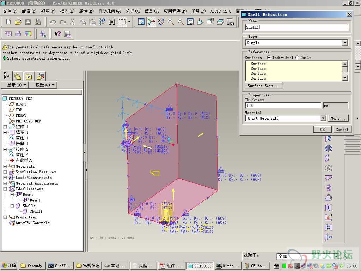Viewport: 361px width, 271px height.
Task: Click the surfaces list scroll down arrow
Action: pos(345,78)
